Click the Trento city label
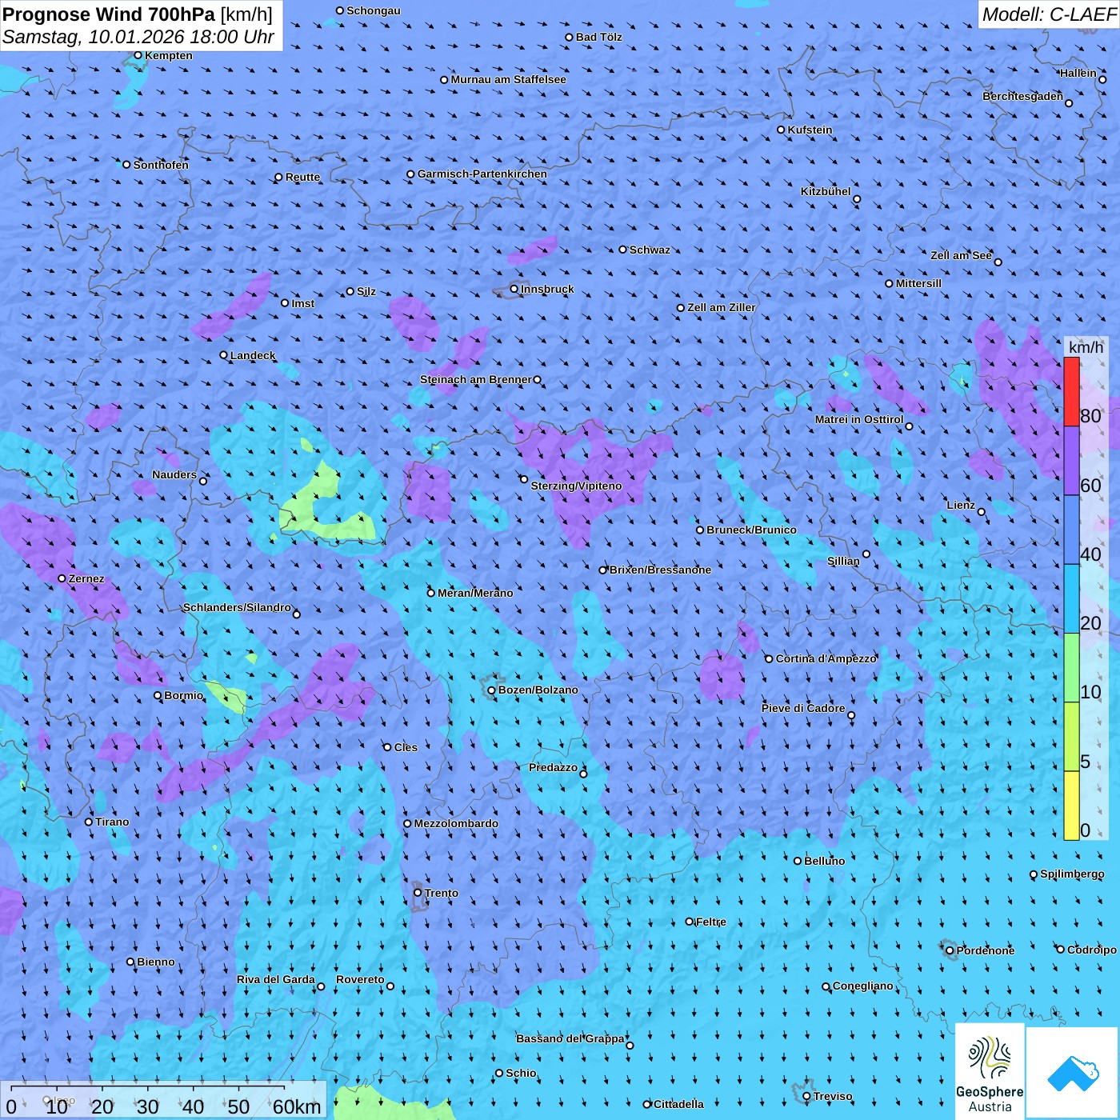 [x=442, y=893]
